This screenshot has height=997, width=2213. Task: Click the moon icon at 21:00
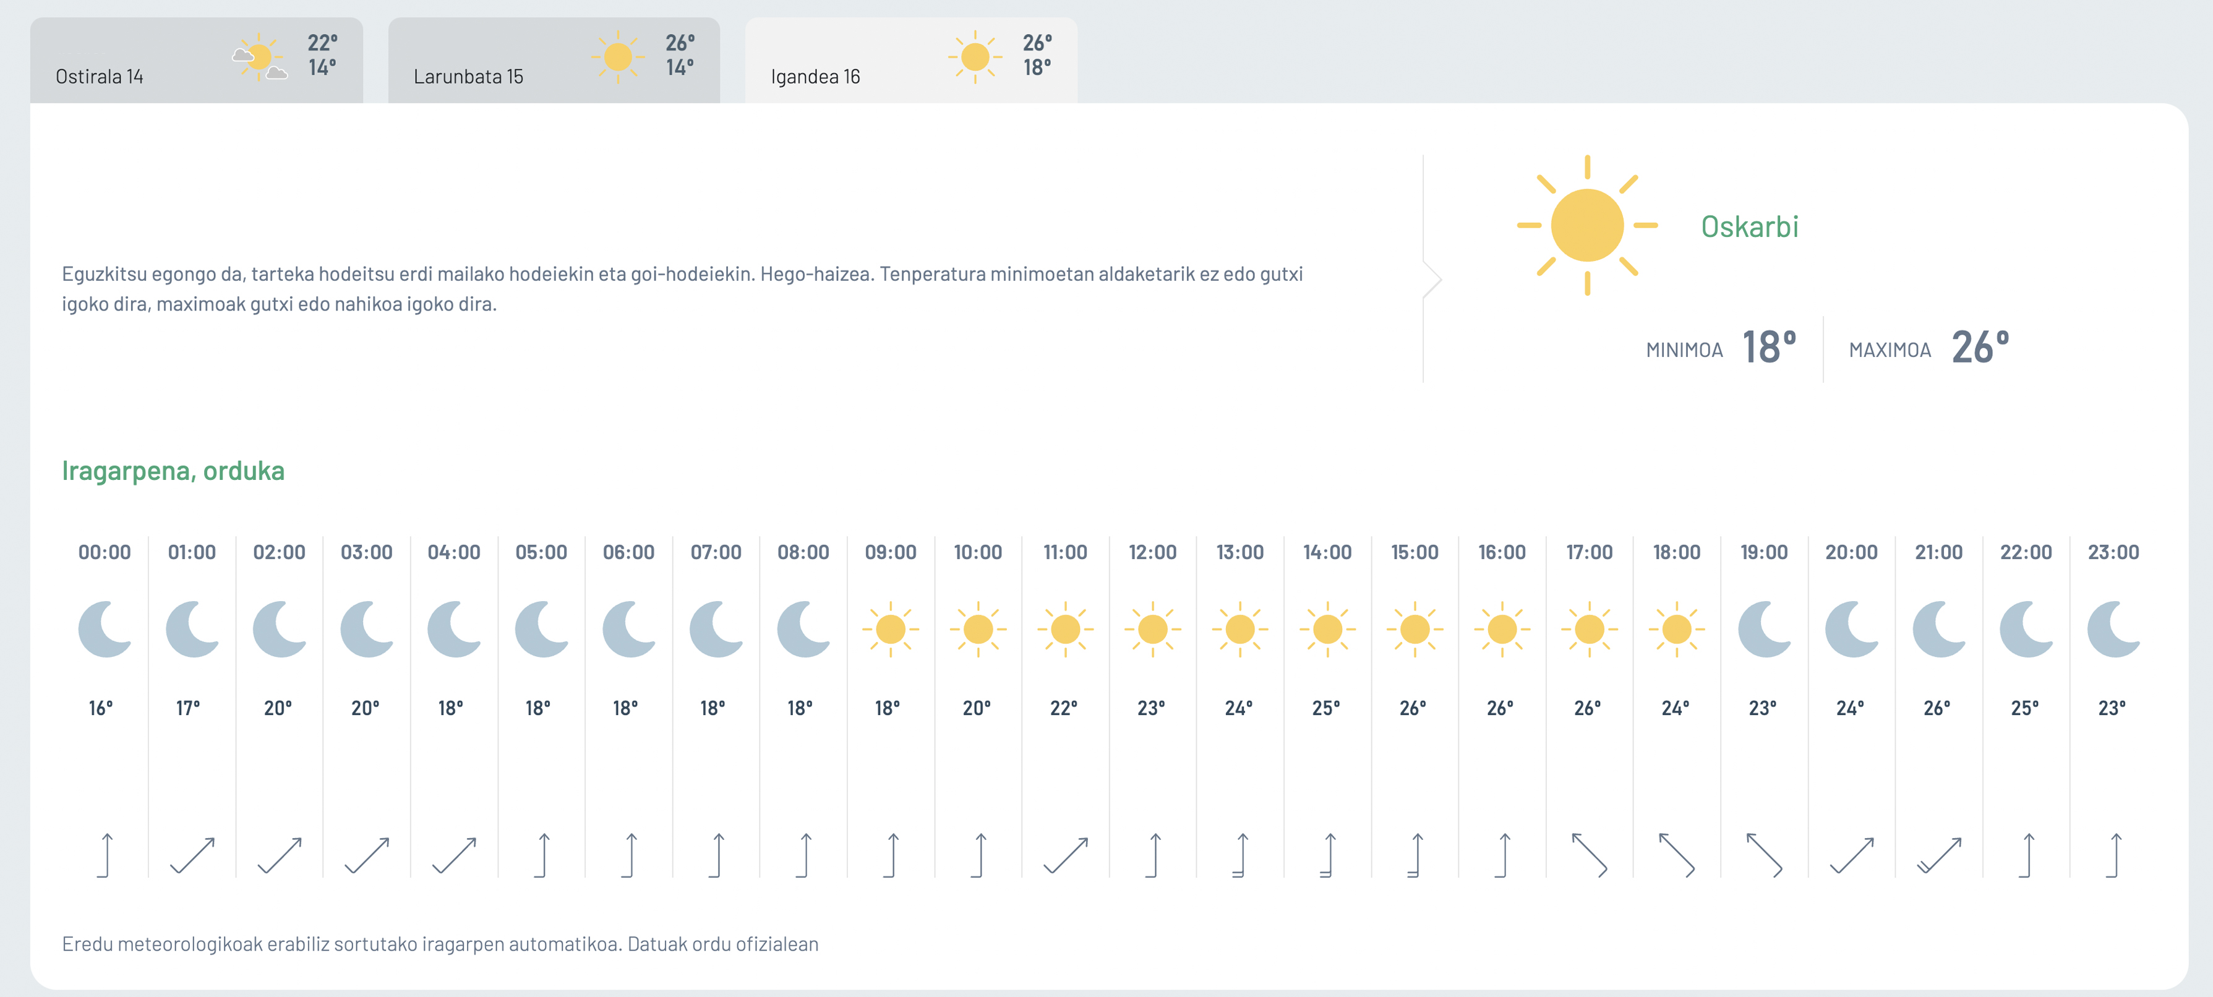pyautogui.click(x=1939, y=628)
